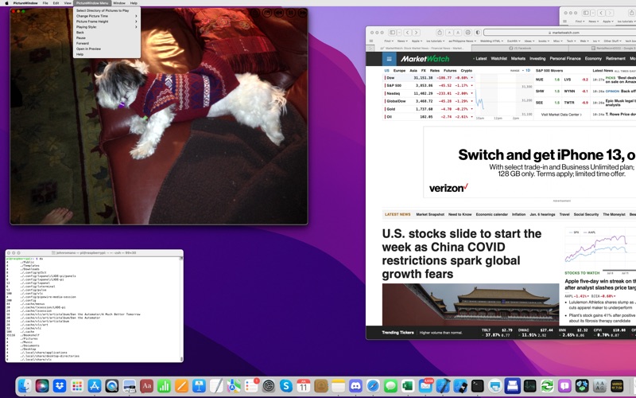Open the Apple menu
Viewport: 636px width, 398px height.
point(6,3)
